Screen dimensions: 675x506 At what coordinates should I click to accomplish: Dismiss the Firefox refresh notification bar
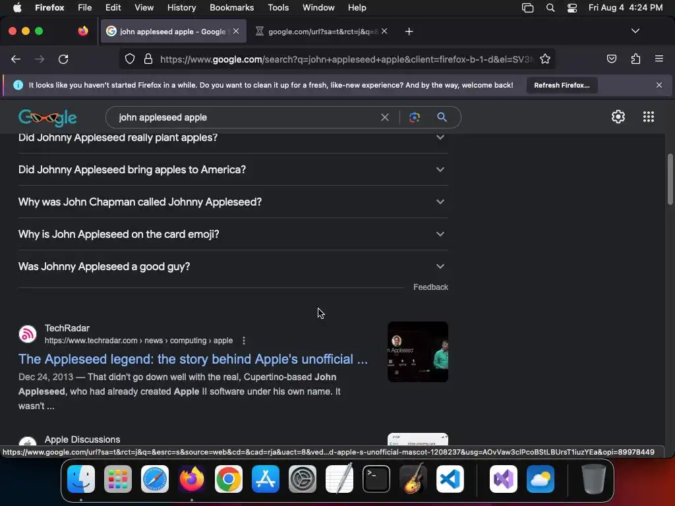pyautogui.click(x=659, y=85)
